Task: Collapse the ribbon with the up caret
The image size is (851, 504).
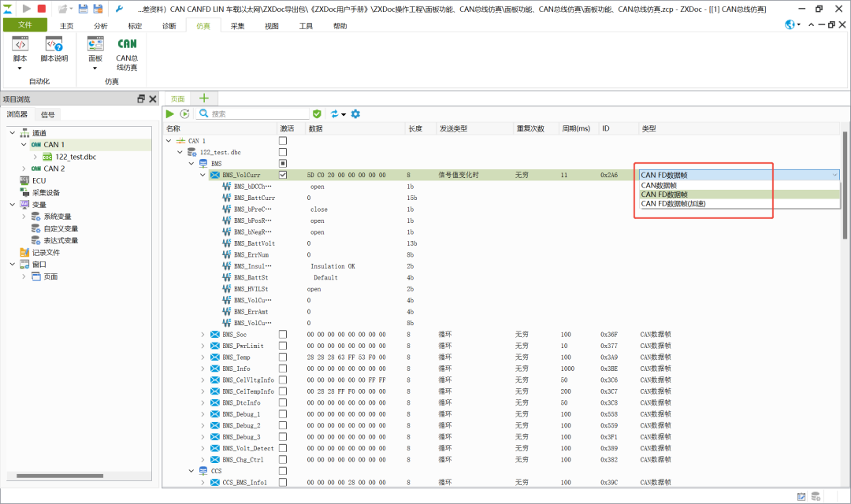Action: pos(812,24)
